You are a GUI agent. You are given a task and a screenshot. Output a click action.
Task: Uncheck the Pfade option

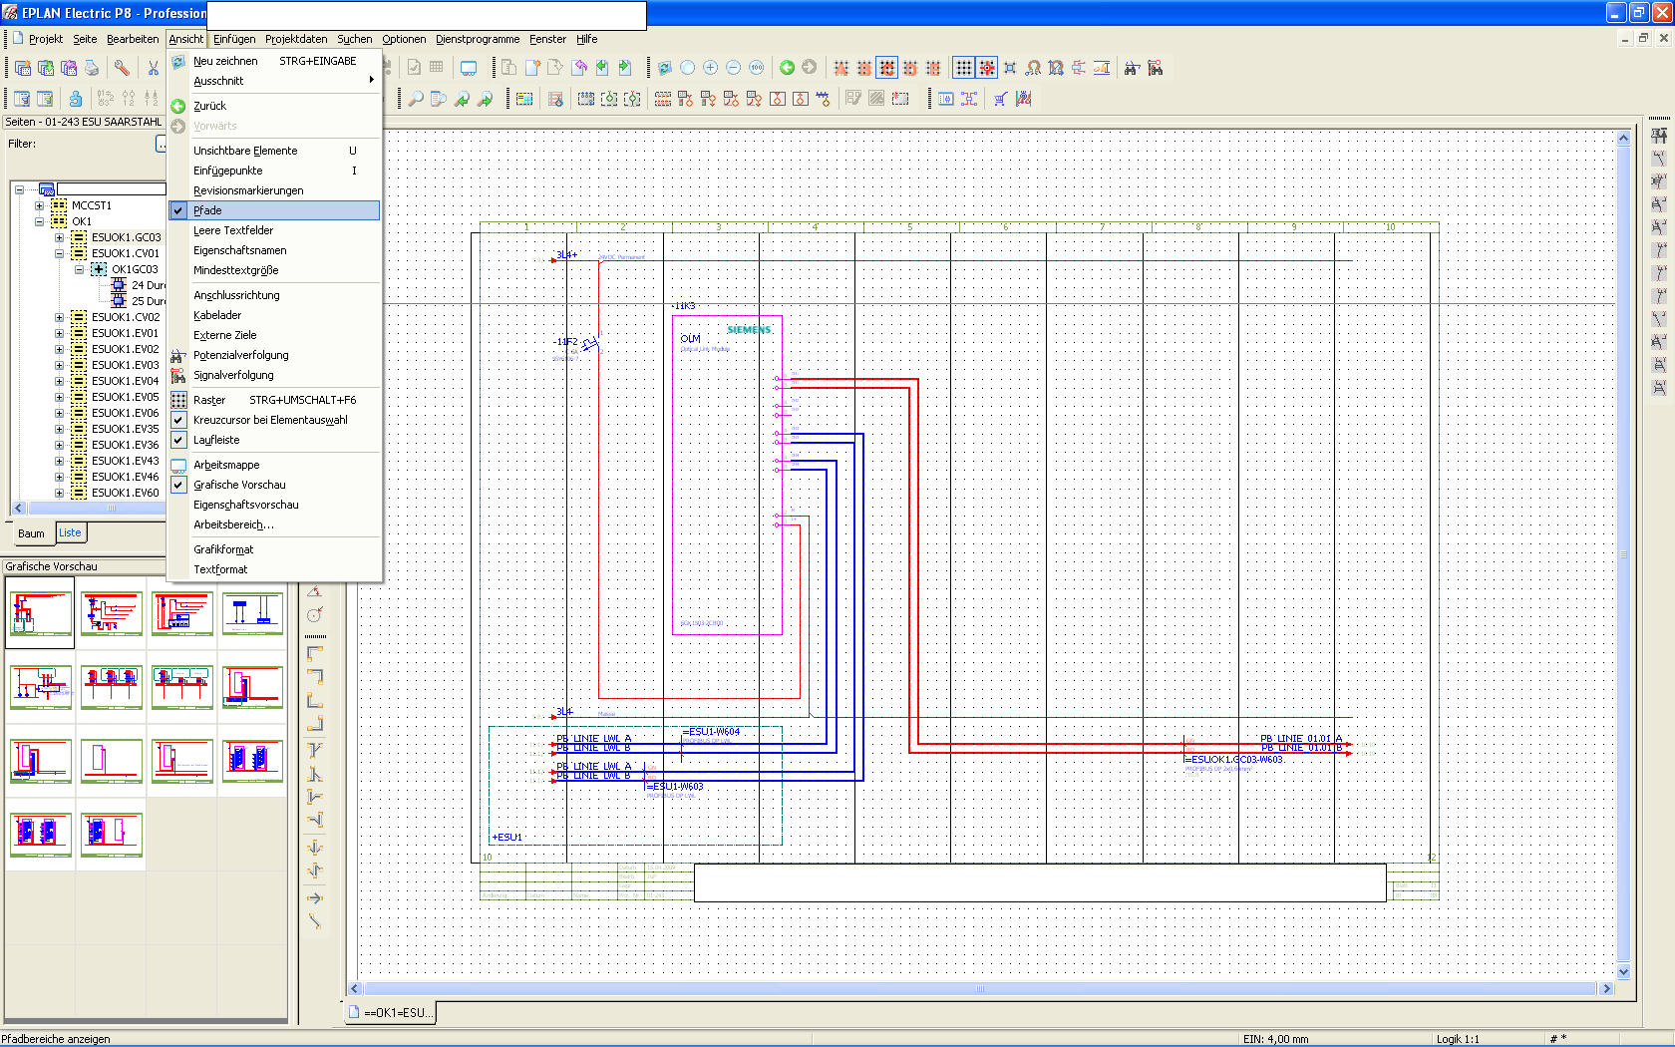coord(207,210)
